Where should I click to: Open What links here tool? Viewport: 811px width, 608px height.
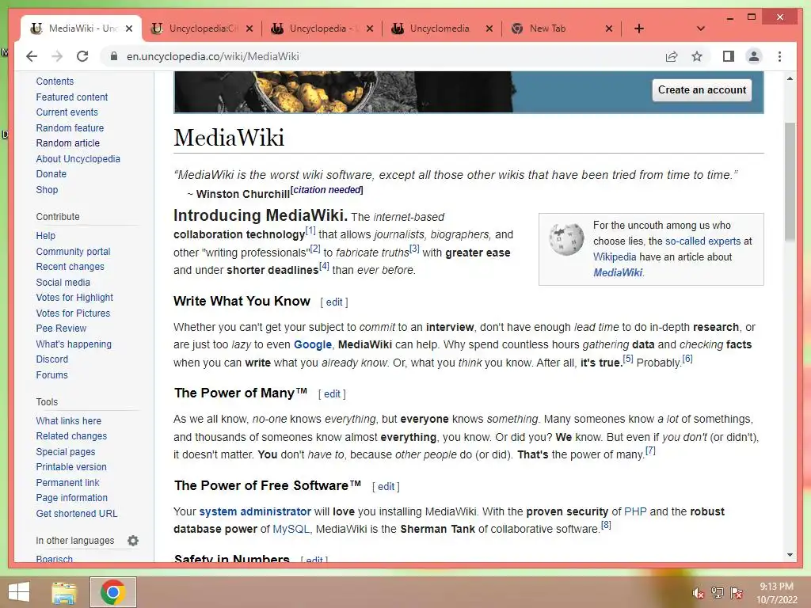pyautogui.click(x=69, y=421)
